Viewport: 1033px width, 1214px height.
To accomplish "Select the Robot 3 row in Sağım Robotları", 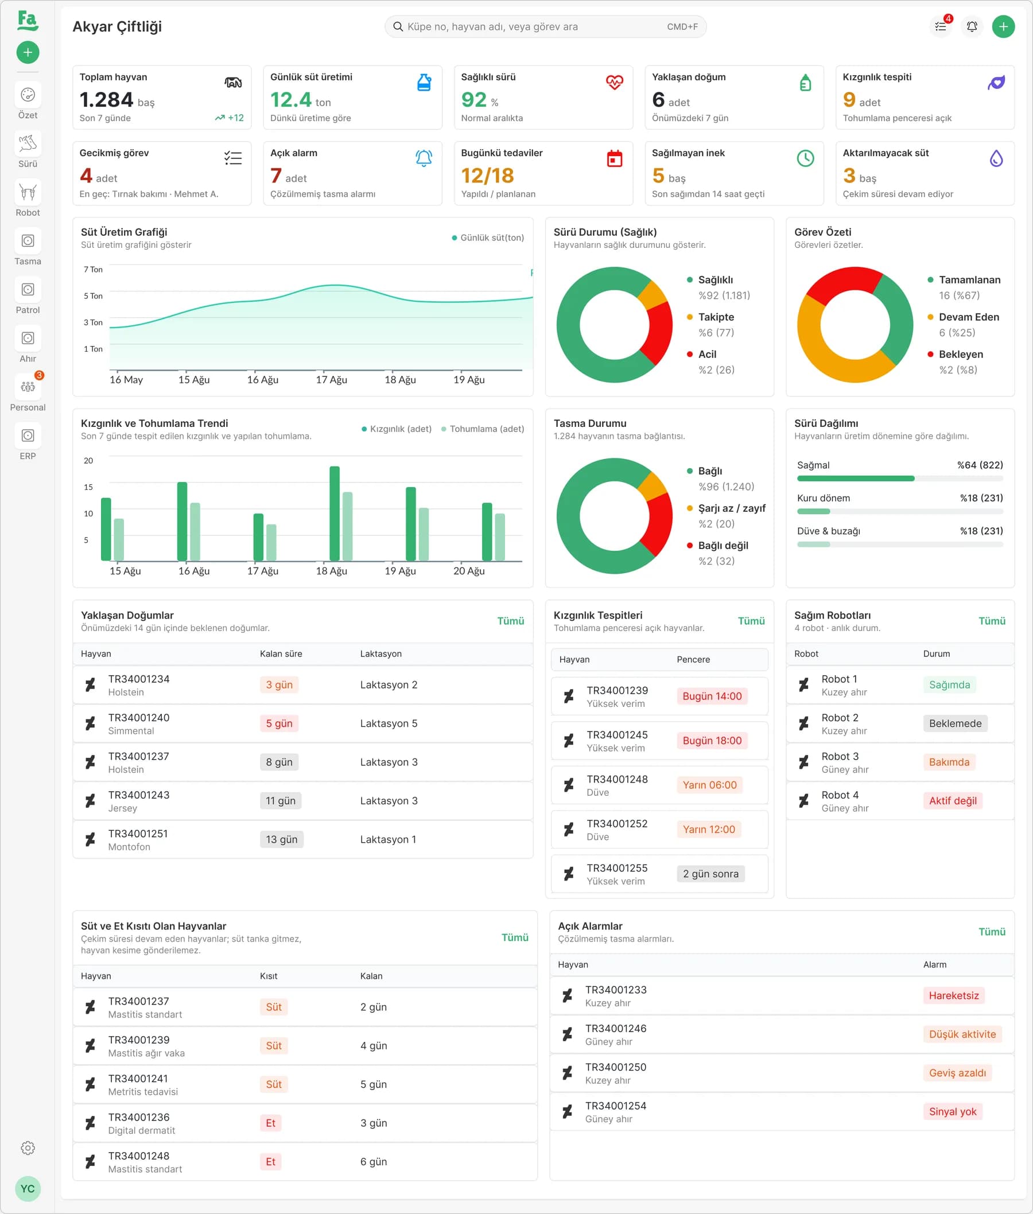I will (x=900, y=762).
